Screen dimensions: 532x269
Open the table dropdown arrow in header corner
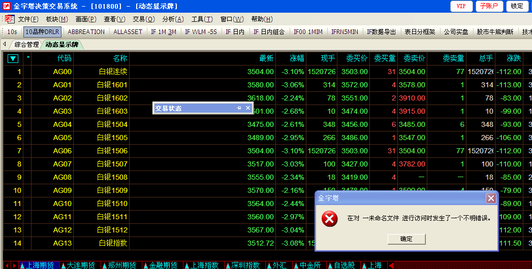point(13,58)
